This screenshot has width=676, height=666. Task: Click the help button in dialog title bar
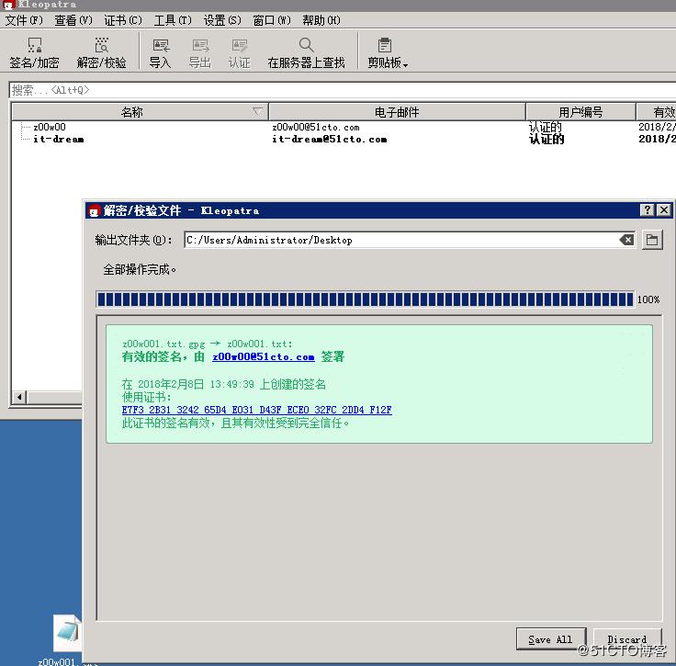click(x=647, y=210)
